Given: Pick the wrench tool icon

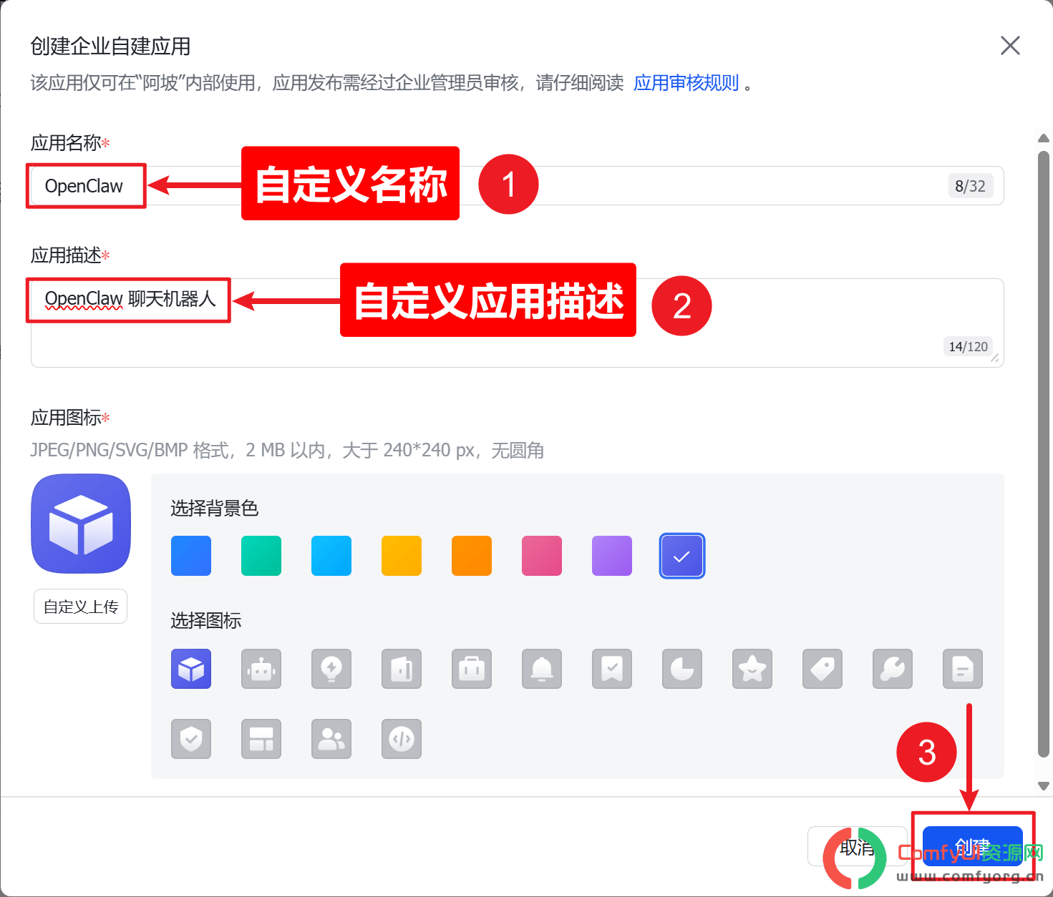Looking at the screenshot, I should 893,669.
